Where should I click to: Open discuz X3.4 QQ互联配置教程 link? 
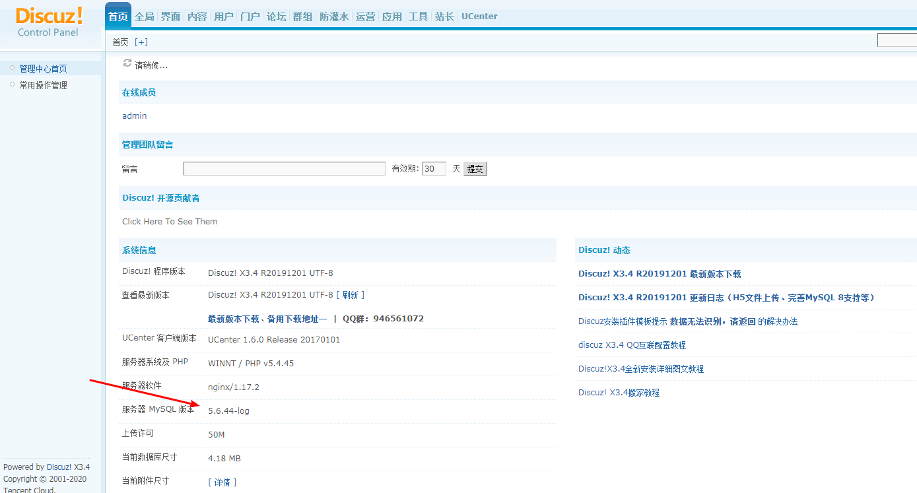tap(632, 345)
